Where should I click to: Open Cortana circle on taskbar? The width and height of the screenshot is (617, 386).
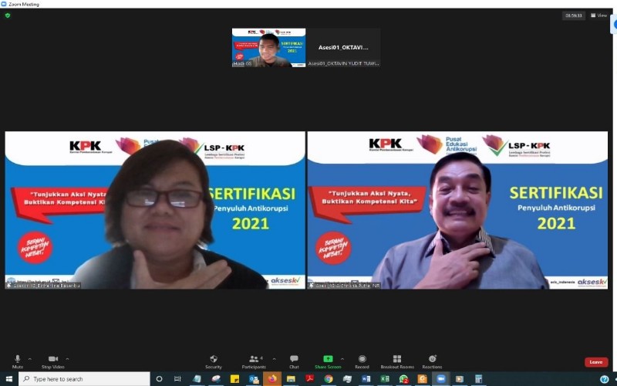click(159, 379)
